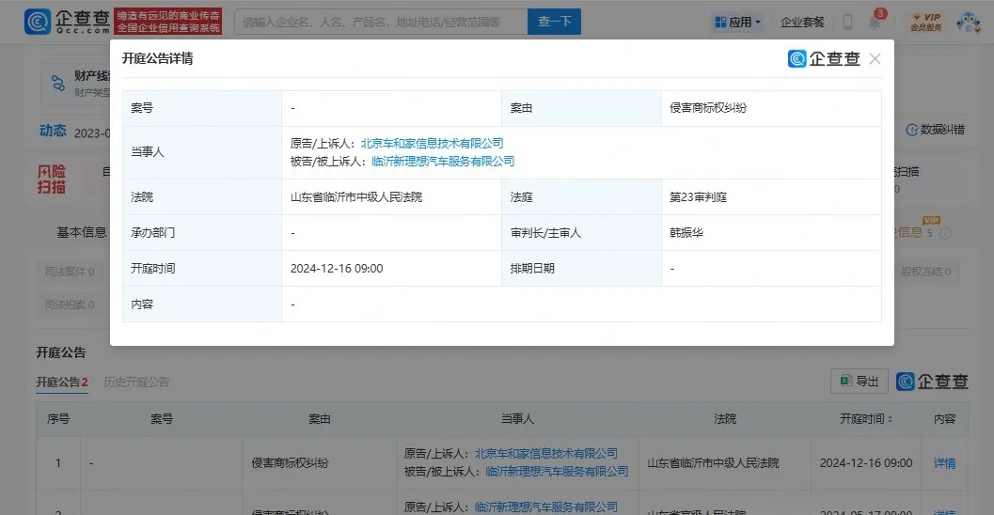This screenshot has width=994, height=515.
Task: Select the 开庭公告 2 tab
Action: click(x=61, y=382)
